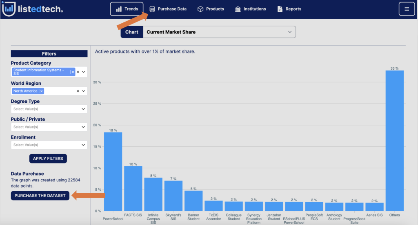Click the PeopleSoft ECS bar
Screen dimensions: 418x225
(314, 206)
